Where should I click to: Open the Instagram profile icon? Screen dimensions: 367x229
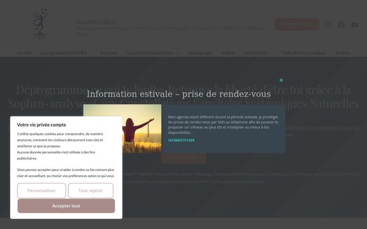point(328,25)
